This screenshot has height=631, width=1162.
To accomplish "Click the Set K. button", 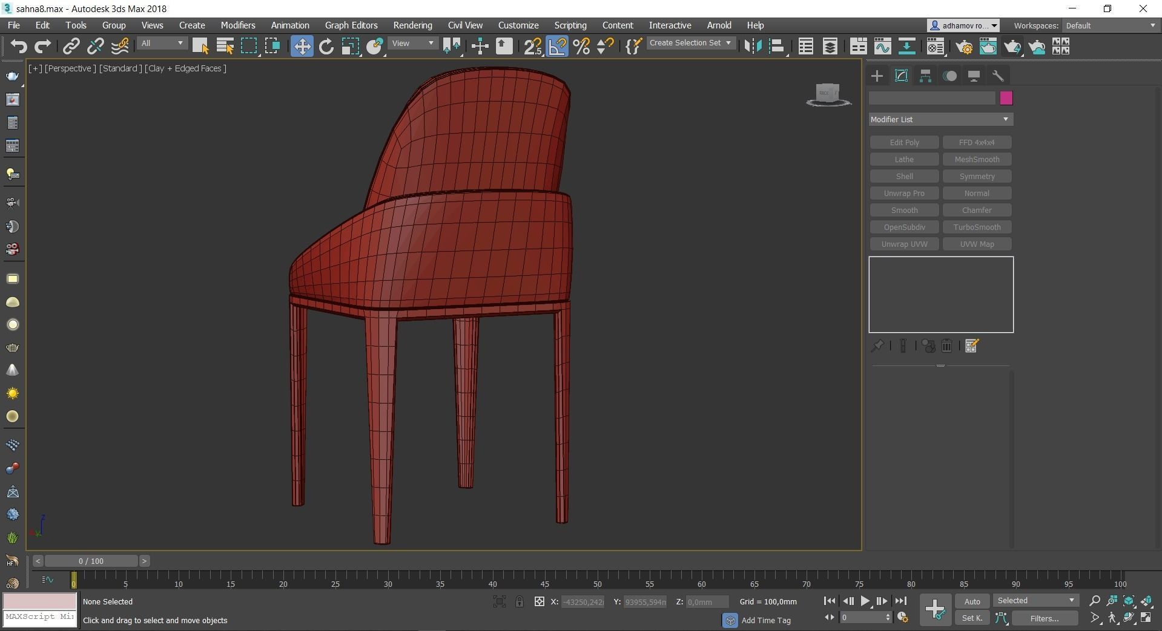I will 972,618.
